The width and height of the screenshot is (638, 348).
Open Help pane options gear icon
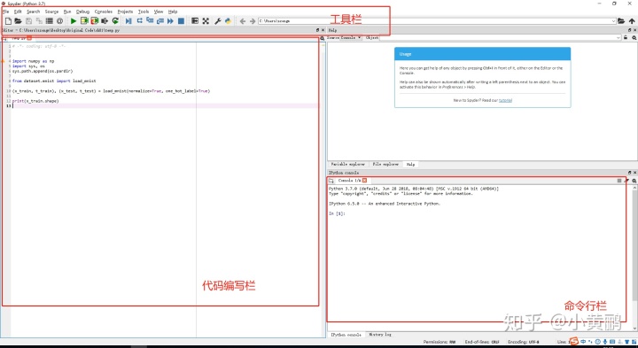(x=634, y=37)
